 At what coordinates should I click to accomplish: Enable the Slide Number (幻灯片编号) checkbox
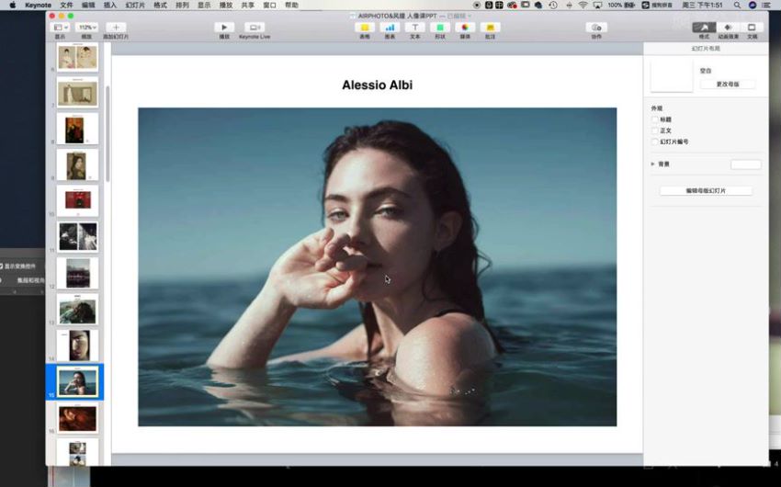[x=655, y=142]
